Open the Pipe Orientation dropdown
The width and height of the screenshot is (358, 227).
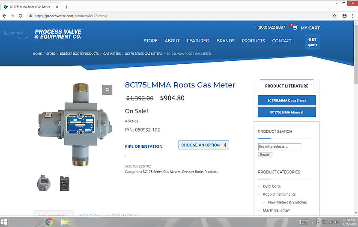point(204,145)
